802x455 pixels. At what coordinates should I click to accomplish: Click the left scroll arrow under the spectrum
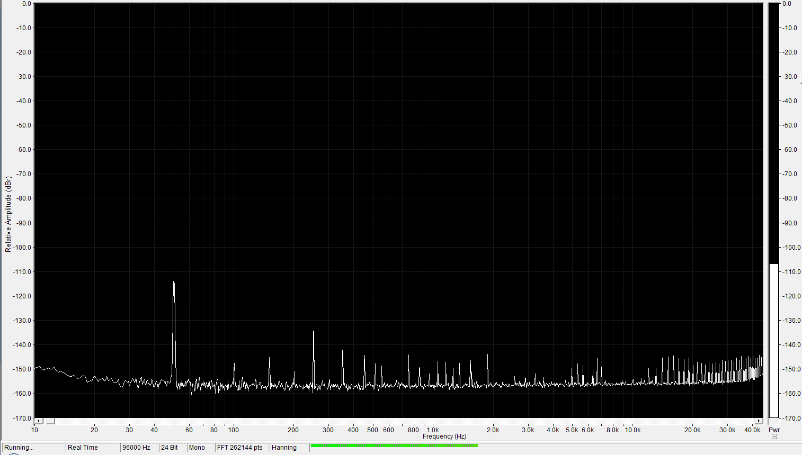pyautogui.click(x=39, y=421)
